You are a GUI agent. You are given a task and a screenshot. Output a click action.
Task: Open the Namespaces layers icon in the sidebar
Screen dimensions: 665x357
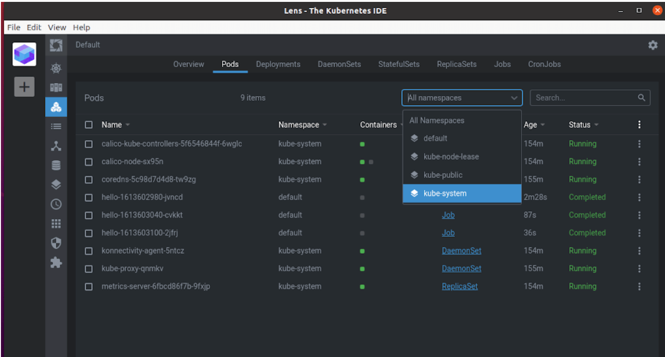pos(56,185)
